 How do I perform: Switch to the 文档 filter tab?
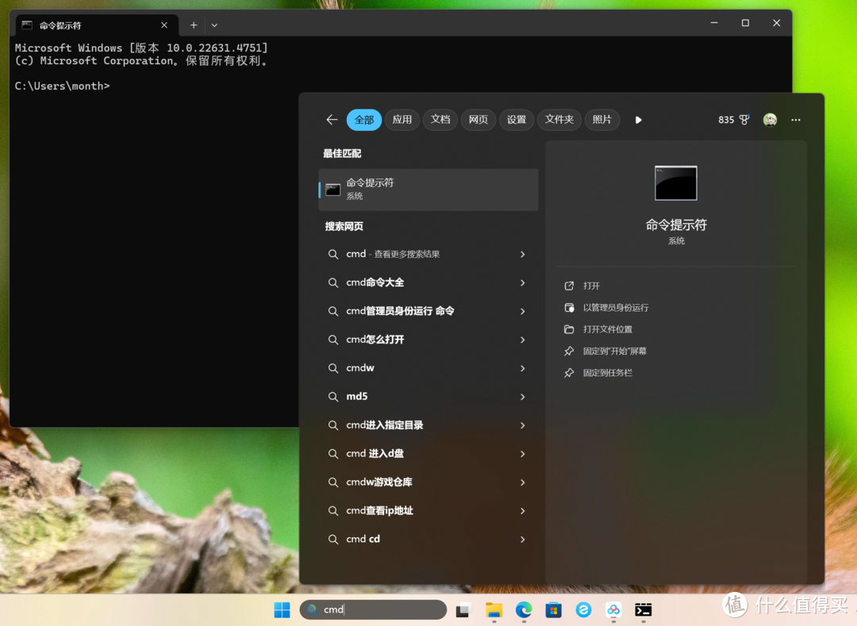pyautogui.click(x=440, y=120)
